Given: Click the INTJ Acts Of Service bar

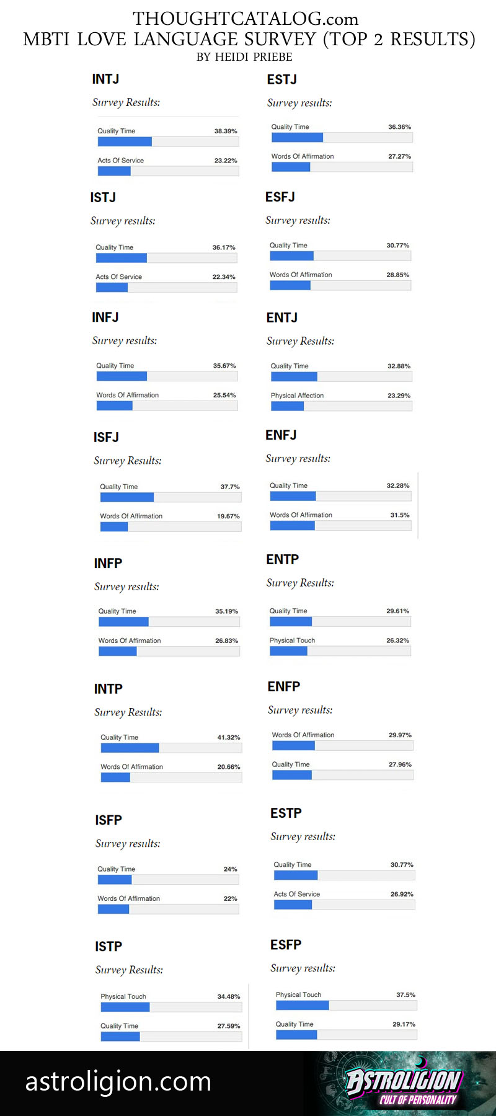Looking at the screenshot, I should click(x=168, y=170).
